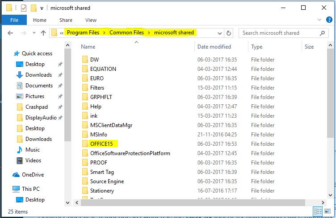
Task: Open the Customize Quick Access Toolbar arrow
Action: click(x=42, y=8)
